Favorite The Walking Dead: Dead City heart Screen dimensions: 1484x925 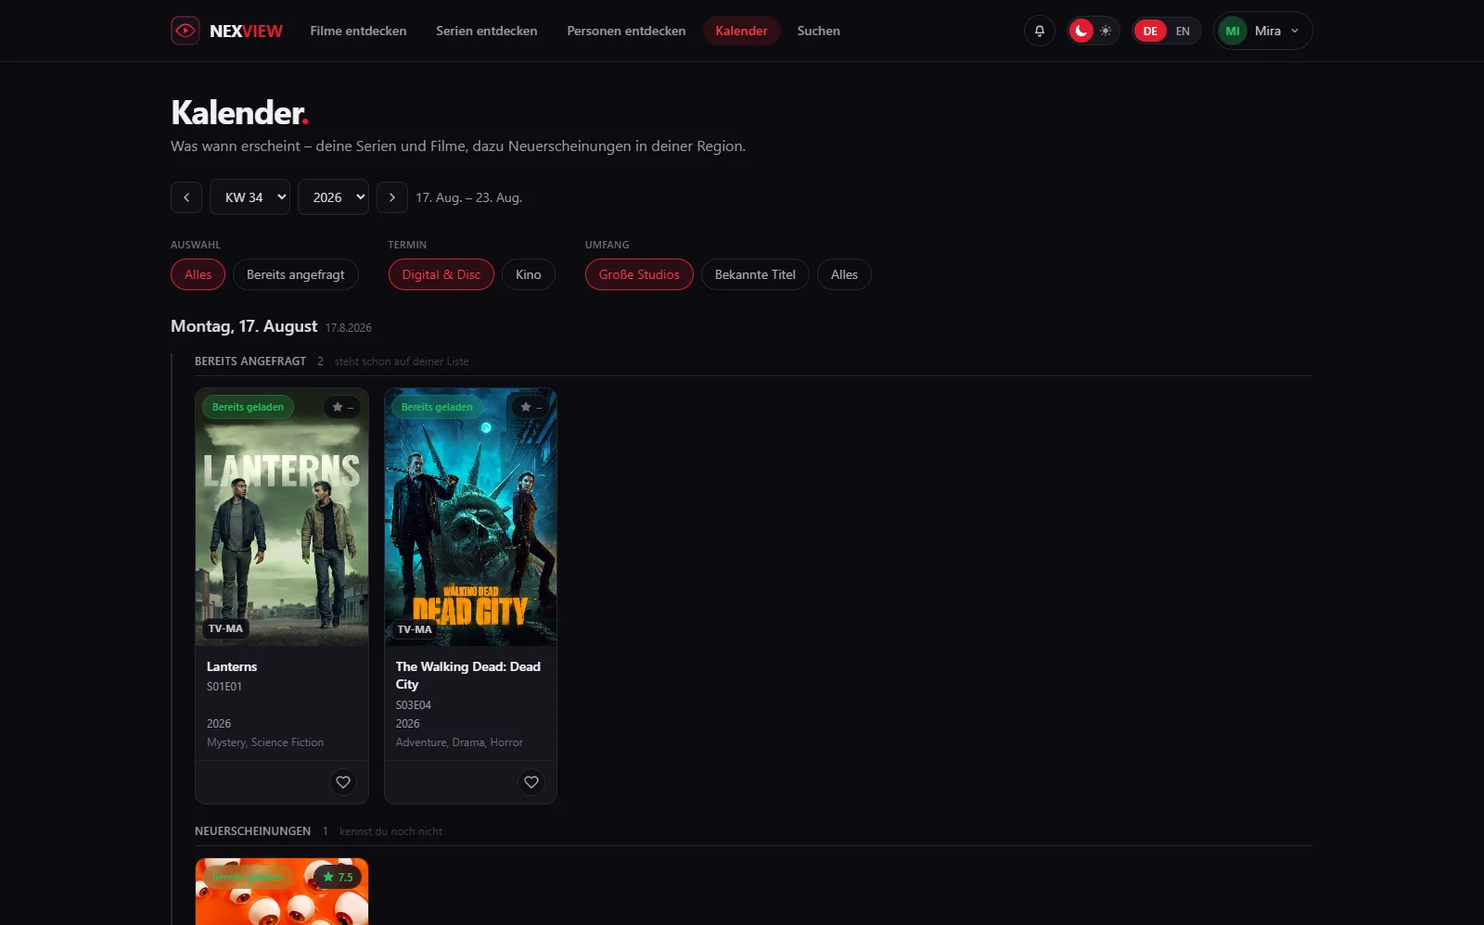click(x=531, y=782)
